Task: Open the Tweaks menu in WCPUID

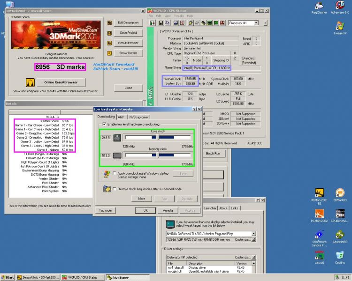Action: tap(179, 16)
